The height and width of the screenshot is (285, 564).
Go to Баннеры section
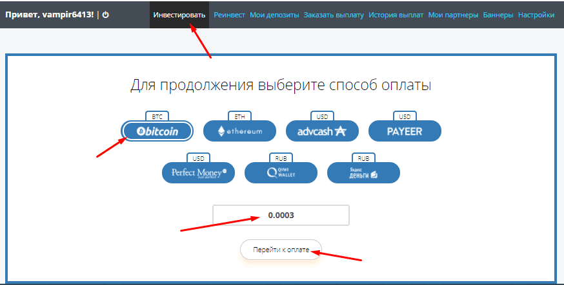coord(498,15)
